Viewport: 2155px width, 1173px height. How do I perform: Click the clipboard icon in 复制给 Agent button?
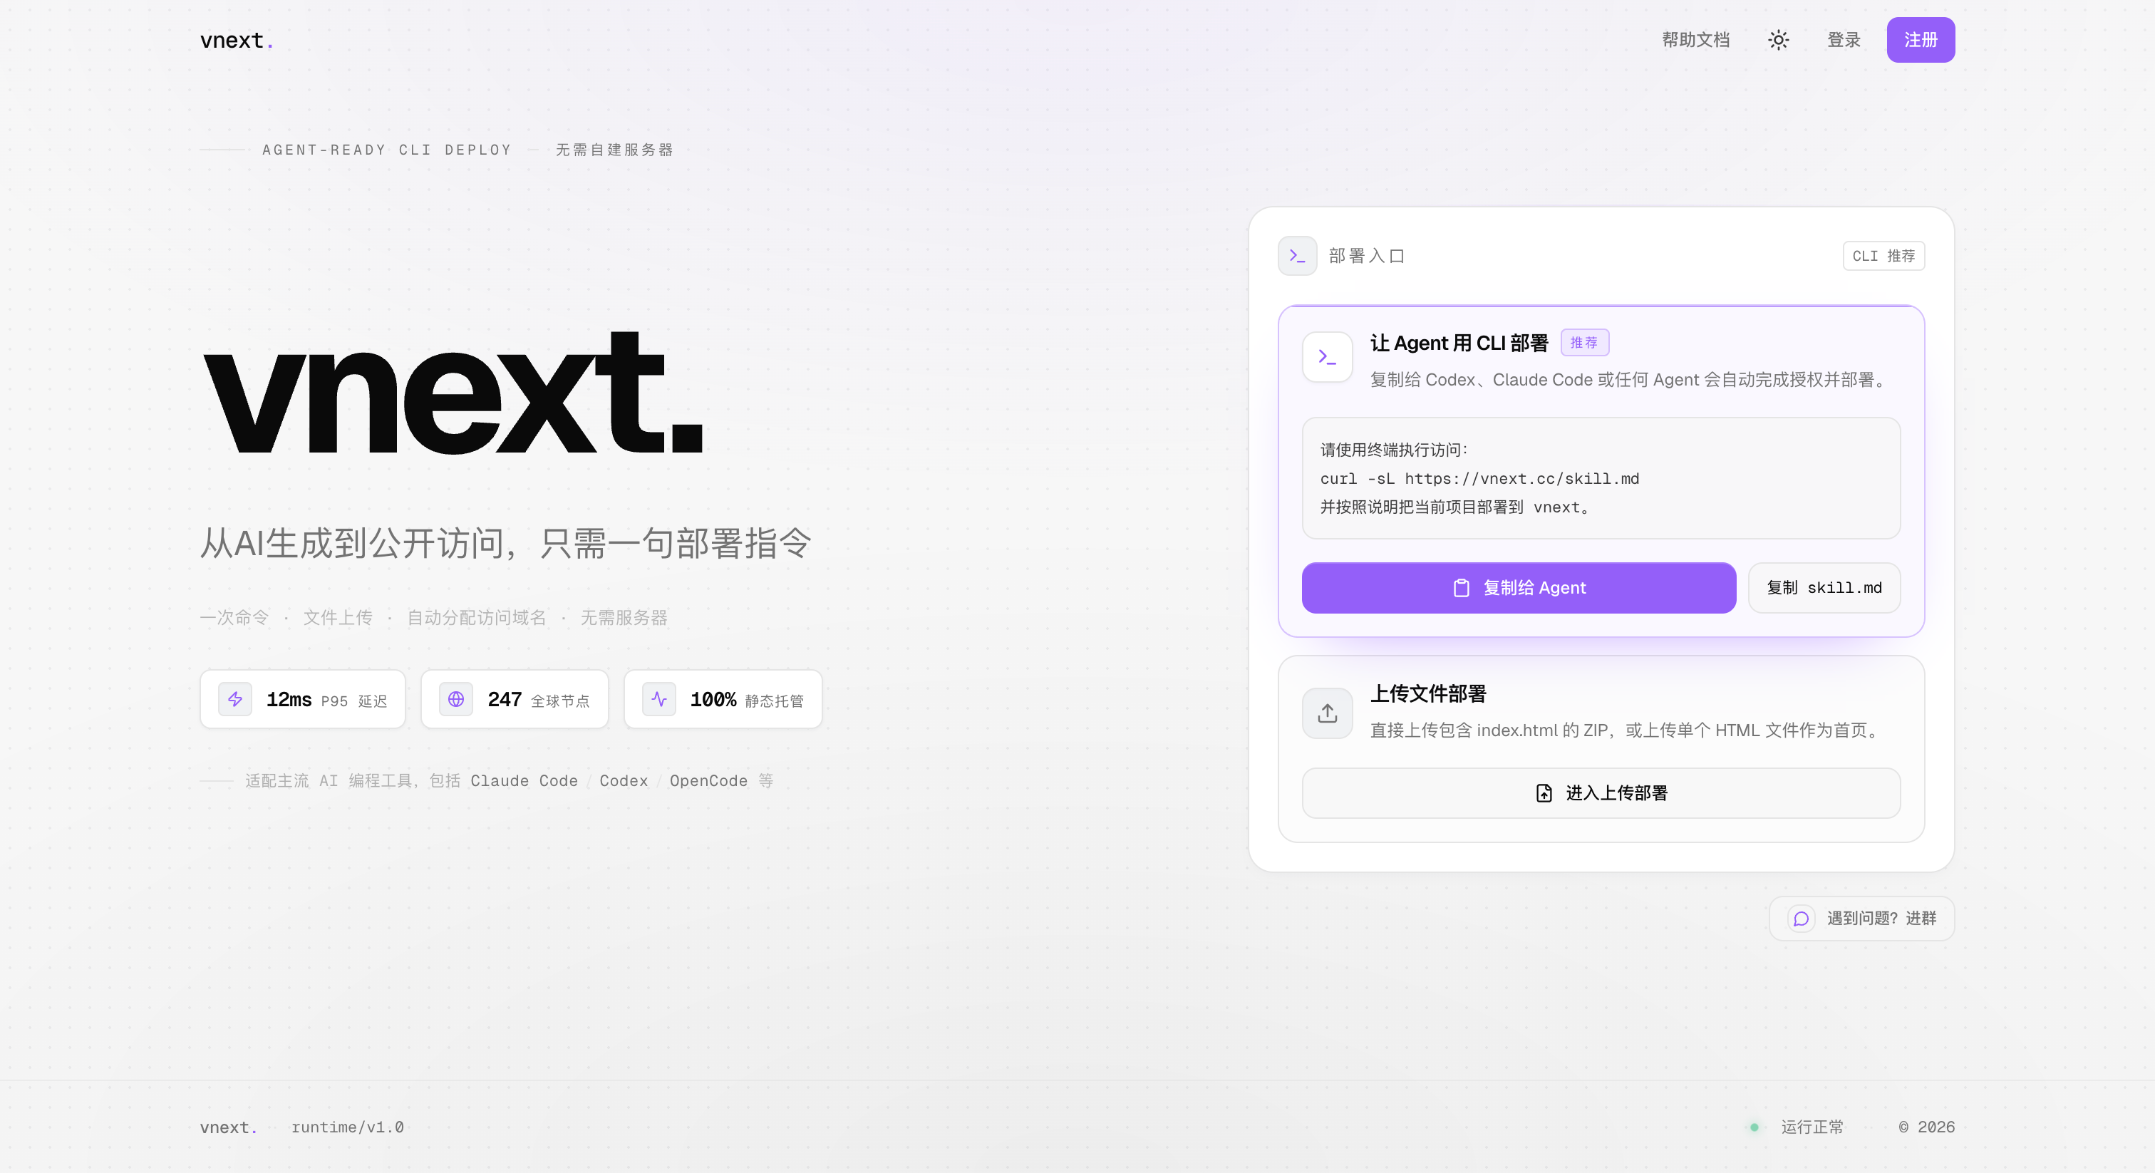[x=1461, y=588]
